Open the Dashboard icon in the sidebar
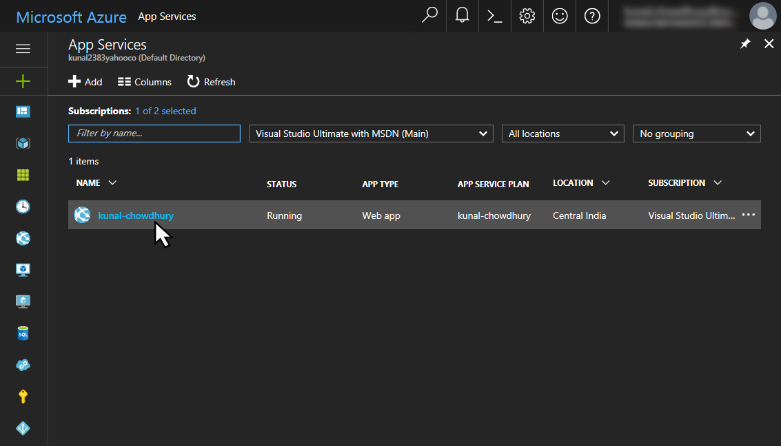The image size is (781, 446). 23,111
